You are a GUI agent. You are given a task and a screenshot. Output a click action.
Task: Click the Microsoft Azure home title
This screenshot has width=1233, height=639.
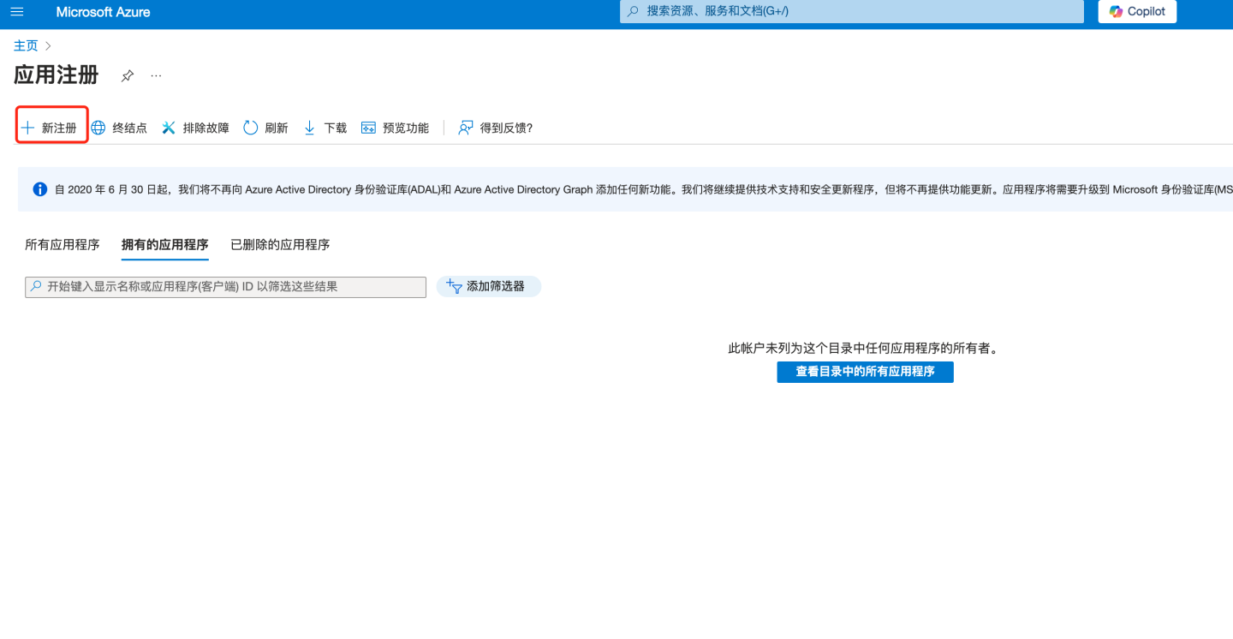(103, 12)
